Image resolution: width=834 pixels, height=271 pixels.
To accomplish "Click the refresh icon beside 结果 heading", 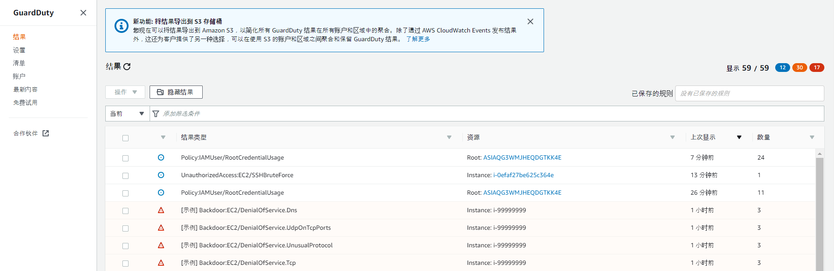I will point(127,67).
